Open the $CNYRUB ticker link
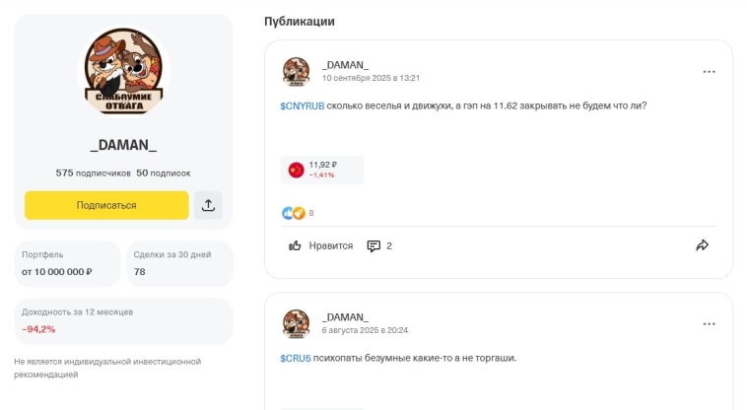This screenshot has width=747, height=410. [302, 105]
